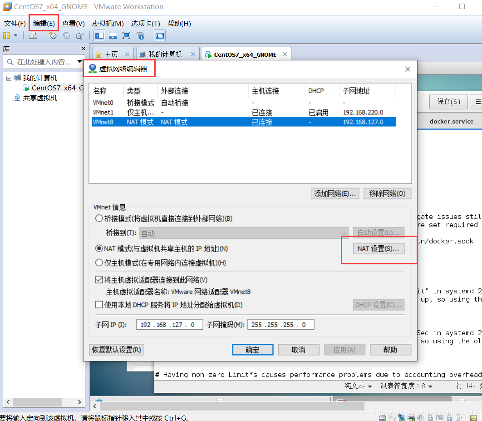Click the 取消 button
This screenshot has width=482, height=421.
point(299,350)
